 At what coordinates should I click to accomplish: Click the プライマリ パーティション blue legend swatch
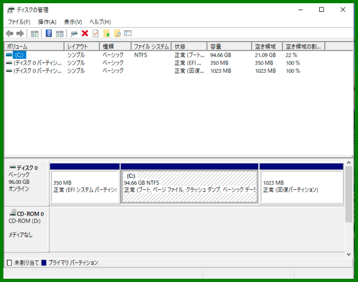[x=44, y=263]
